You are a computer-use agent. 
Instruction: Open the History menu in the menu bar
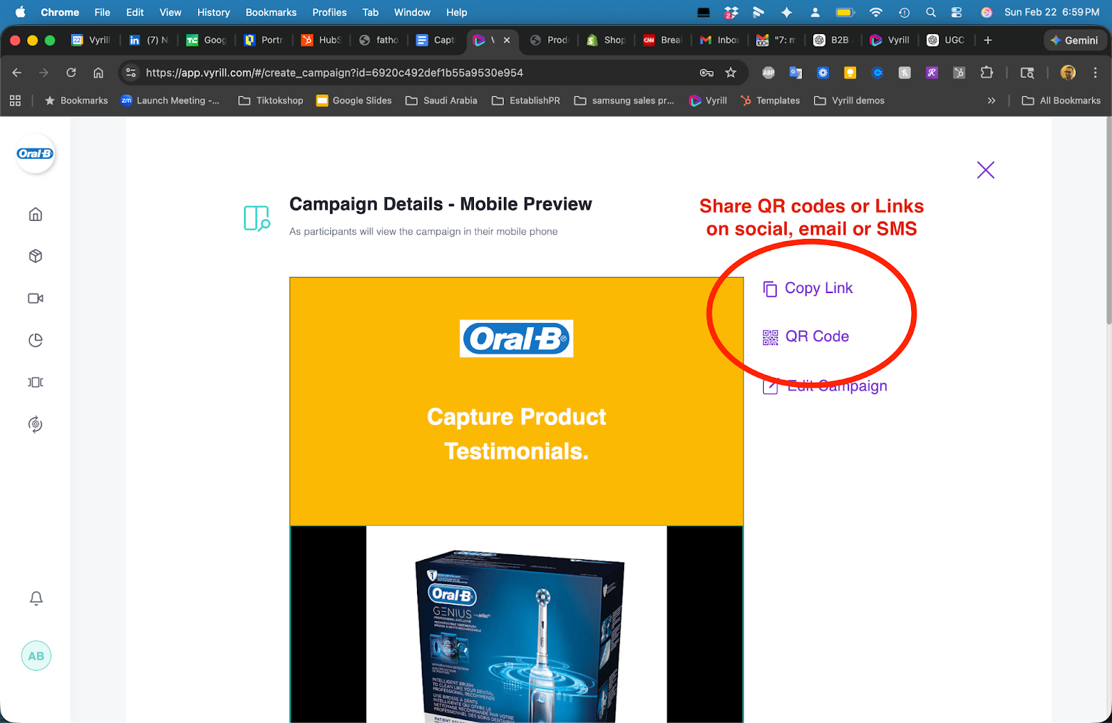[x=213, y=12]
